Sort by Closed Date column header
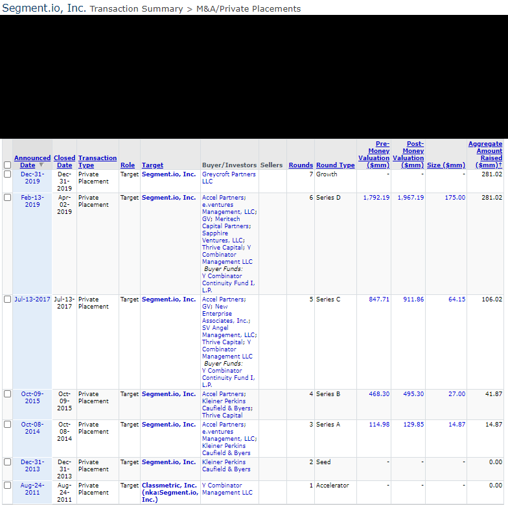 pyautogui.click(x=65, y=161)
